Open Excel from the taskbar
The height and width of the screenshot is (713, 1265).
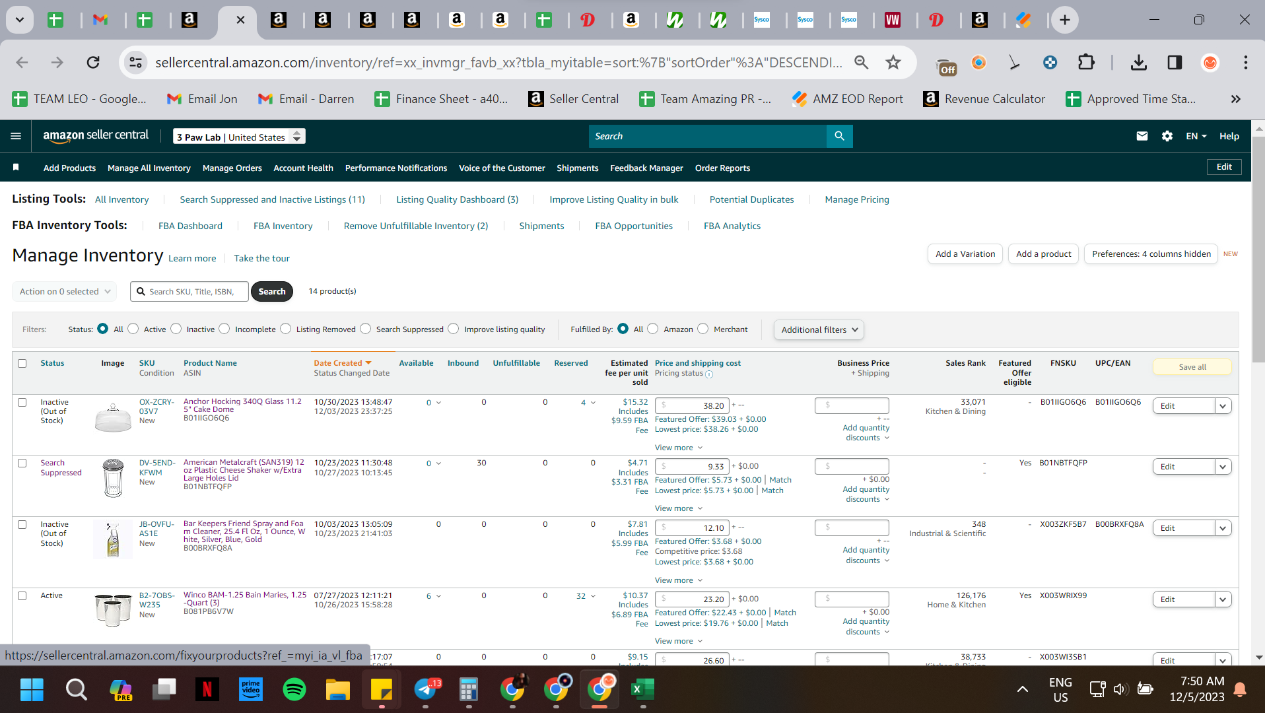[x=642, y=690]
